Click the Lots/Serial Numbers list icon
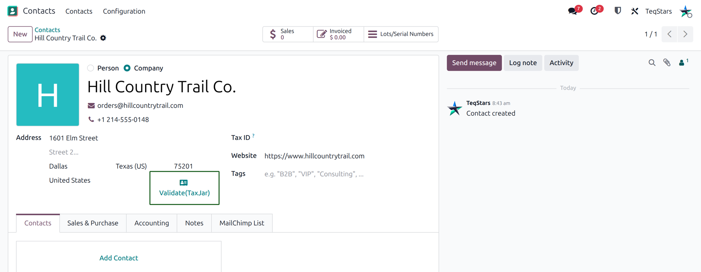Image resolution: width=701 pixels, height=272 pixels. (372, 34)
